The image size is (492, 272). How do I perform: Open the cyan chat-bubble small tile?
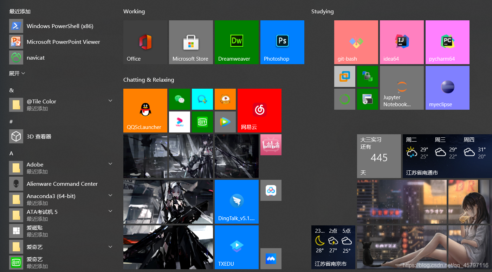(202, 99)
